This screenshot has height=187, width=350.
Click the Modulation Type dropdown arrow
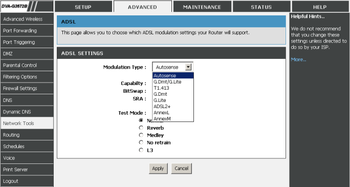pyautogui.click(x=188, y=67)
